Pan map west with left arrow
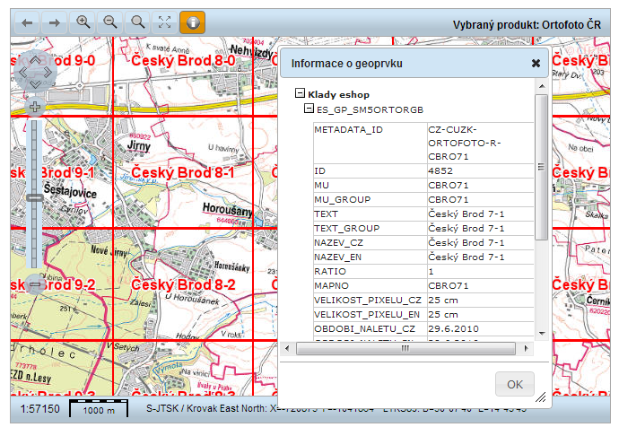The height and width of the screenshot is (436, 619). (x=23, y=73)
